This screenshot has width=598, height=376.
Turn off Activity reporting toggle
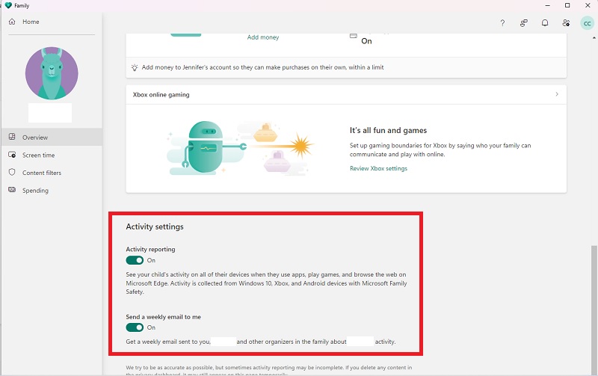(135, 260)
